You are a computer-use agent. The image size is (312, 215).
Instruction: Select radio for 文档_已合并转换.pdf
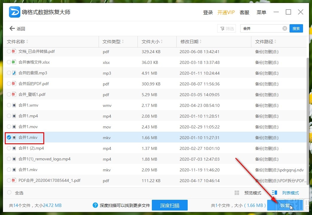(x=9, y=51)
